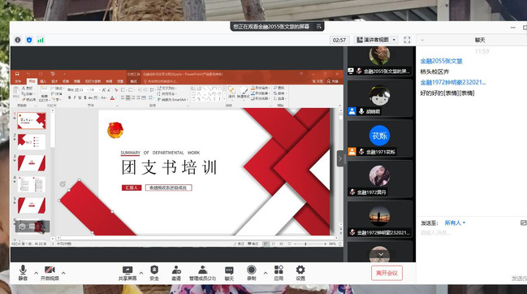527x294 pixels.
Task: Select the 金融1972贾丹 participant tile
Action: click(380, 179)
